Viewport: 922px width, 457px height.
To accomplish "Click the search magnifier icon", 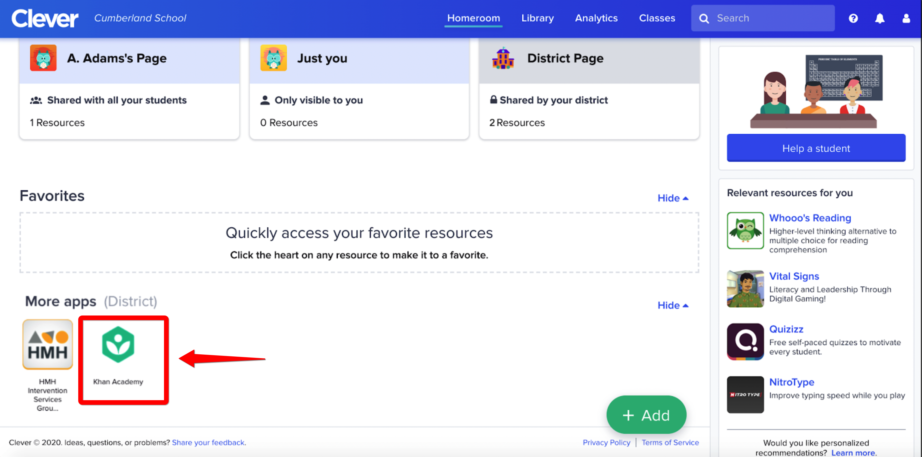I will pos(704,19).
